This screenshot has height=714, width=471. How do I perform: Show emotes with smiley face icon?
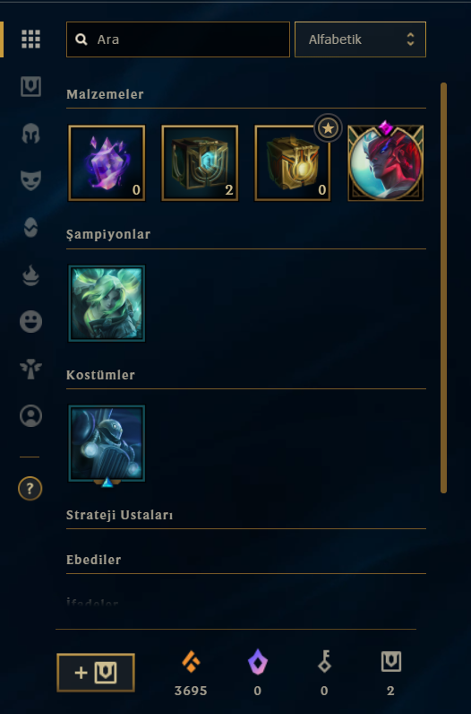pyautogui.click(x=31, y=322)
